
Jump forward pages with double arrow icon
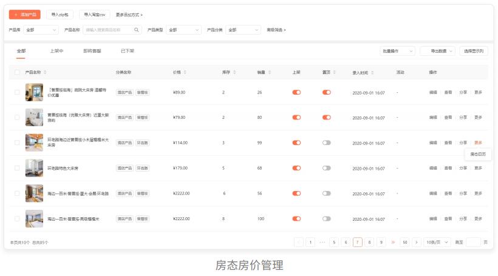click(x=393, y=242)
